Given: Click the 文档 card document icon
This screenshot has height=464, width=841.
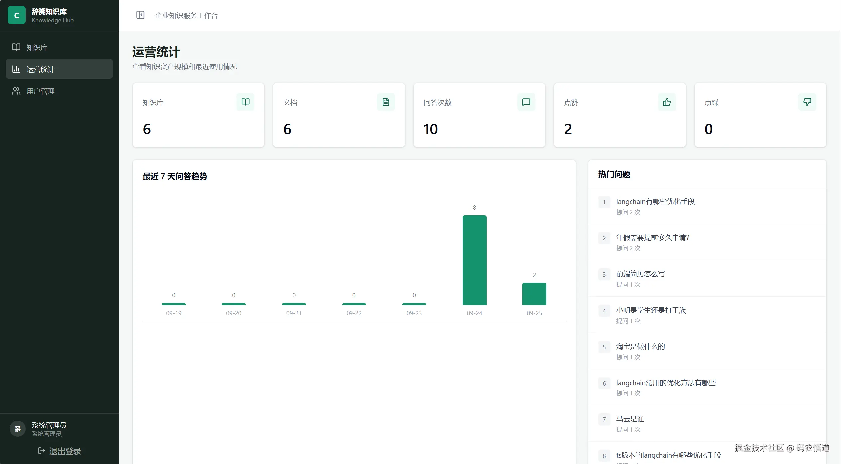Looking at the screenshot, I should [386, 102].
